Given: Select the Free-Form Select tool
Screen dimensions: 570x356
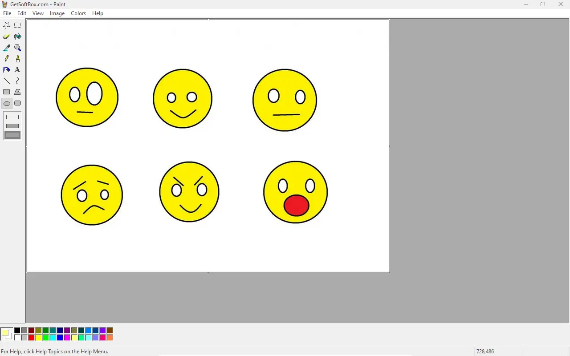Looking at the screenshot, I should tap(7, 25).
